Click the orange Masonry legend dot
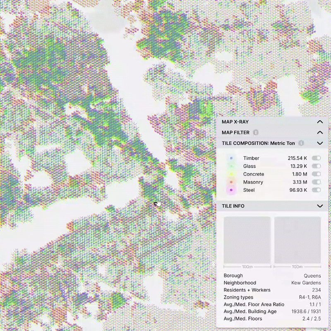331x331 pixels. 231,182
